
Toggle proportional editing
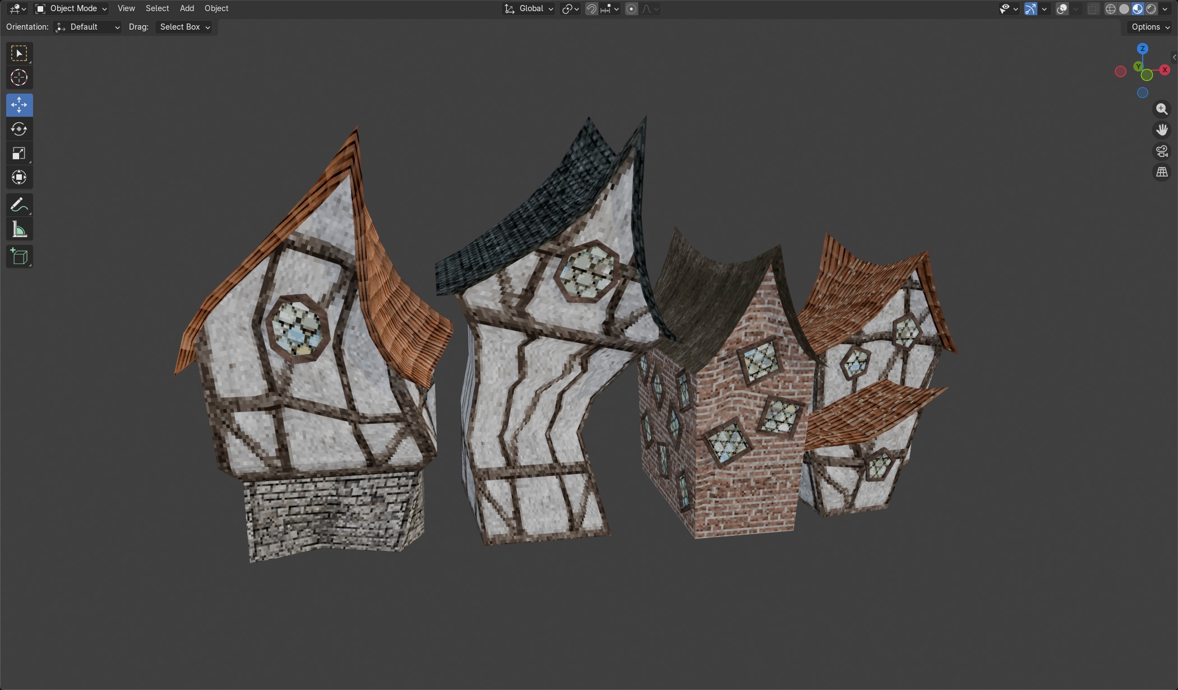631,9
